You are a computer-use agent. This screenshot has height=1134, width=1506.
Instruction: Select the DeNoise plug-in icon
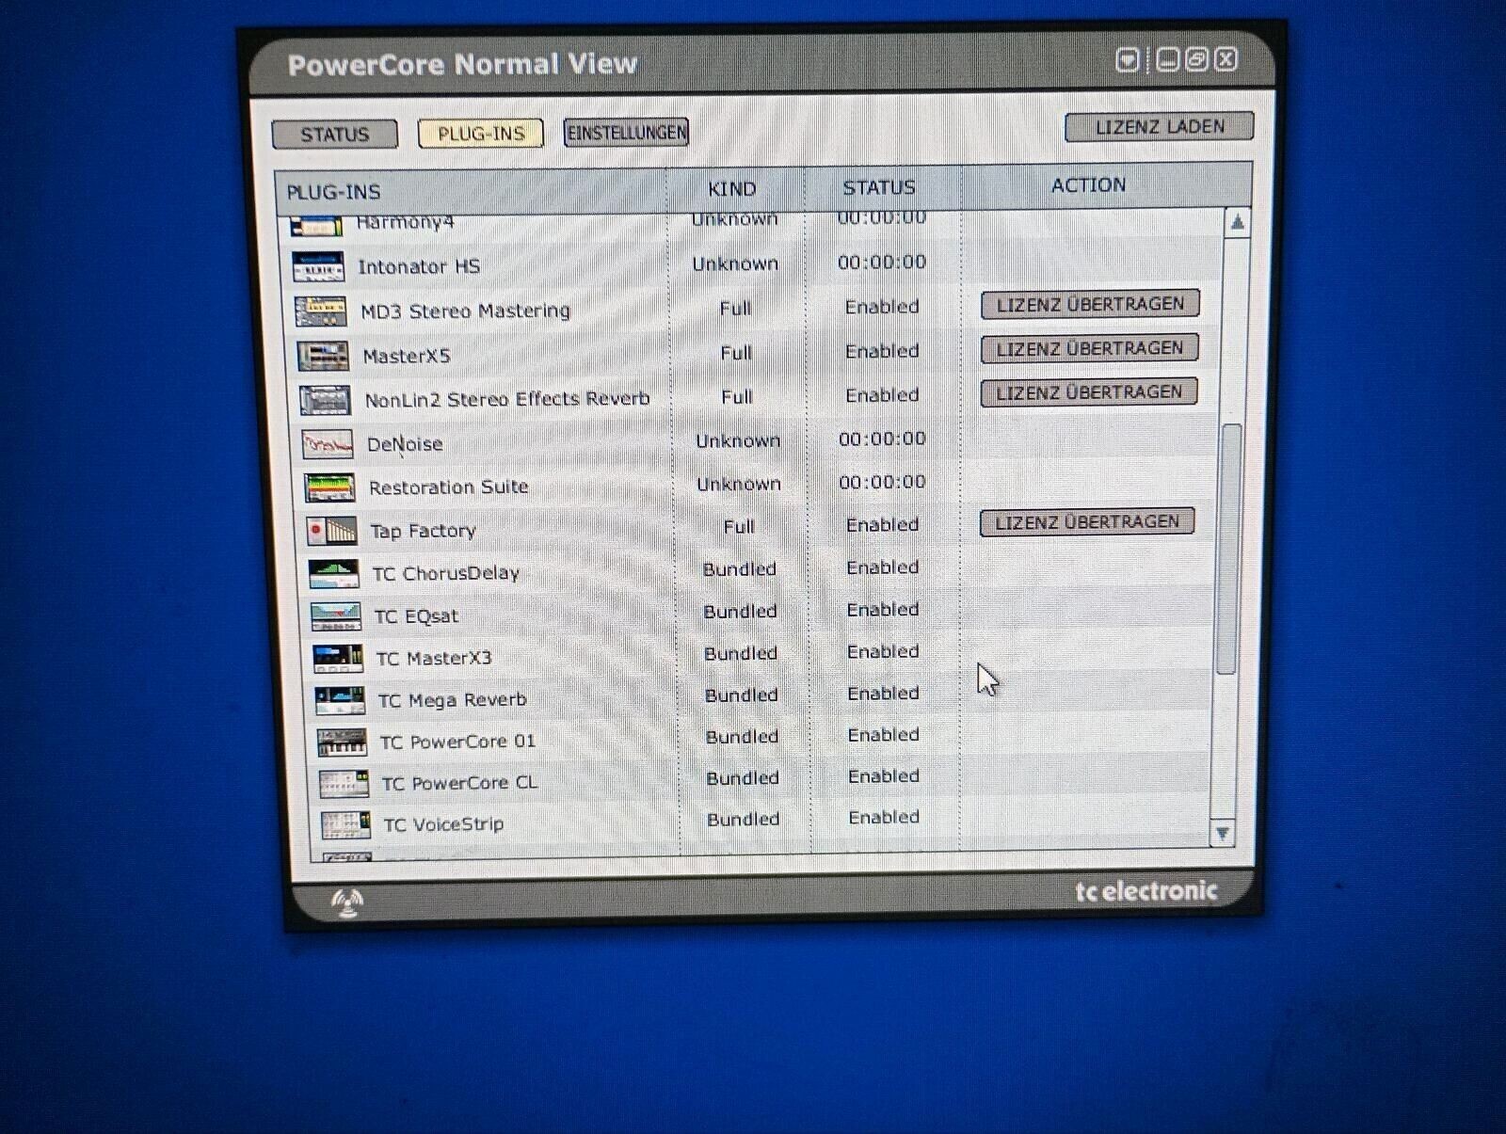[x=328, y=444]
